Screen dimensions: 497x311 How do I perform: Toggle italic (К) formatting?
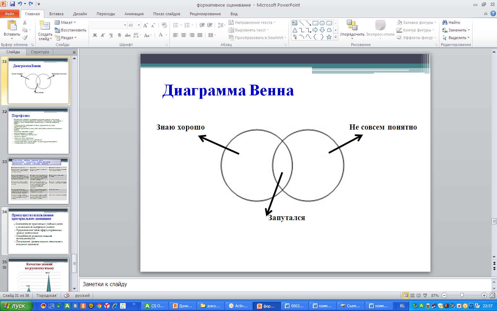(103, 35)
